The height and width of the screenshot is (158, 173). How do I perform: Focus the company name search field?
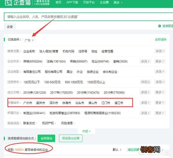coord(88,17)
